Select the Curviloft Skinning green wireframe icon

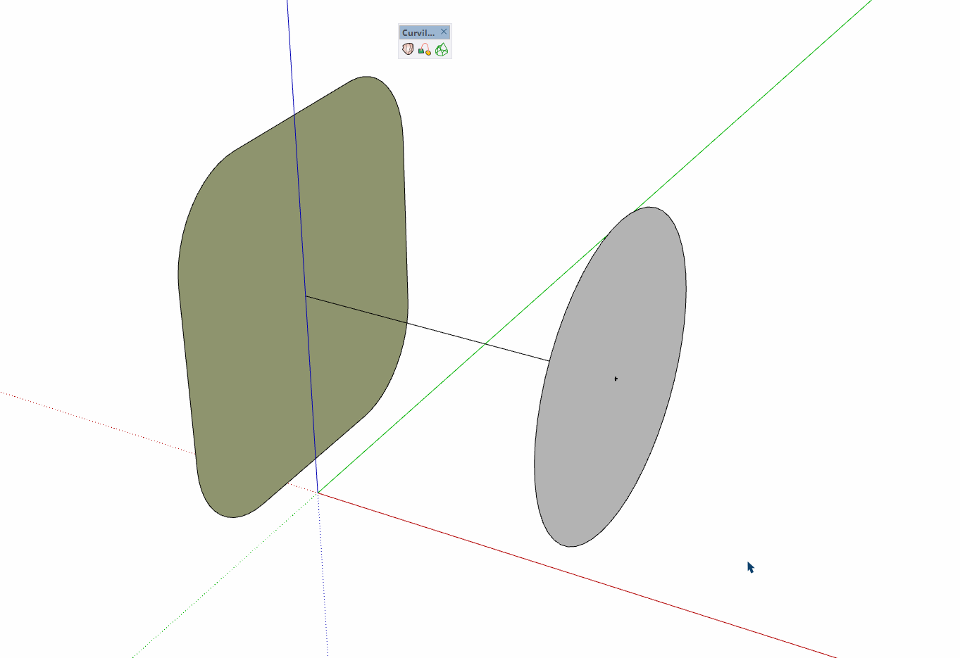pyautogui.click(x=442, y=49)
